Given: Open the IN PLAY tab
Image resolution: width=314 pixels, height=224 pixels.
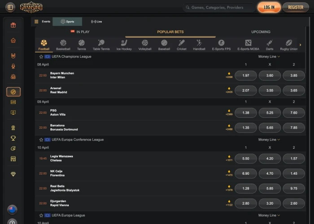Looking at the screenshot, I should [80, 32].
